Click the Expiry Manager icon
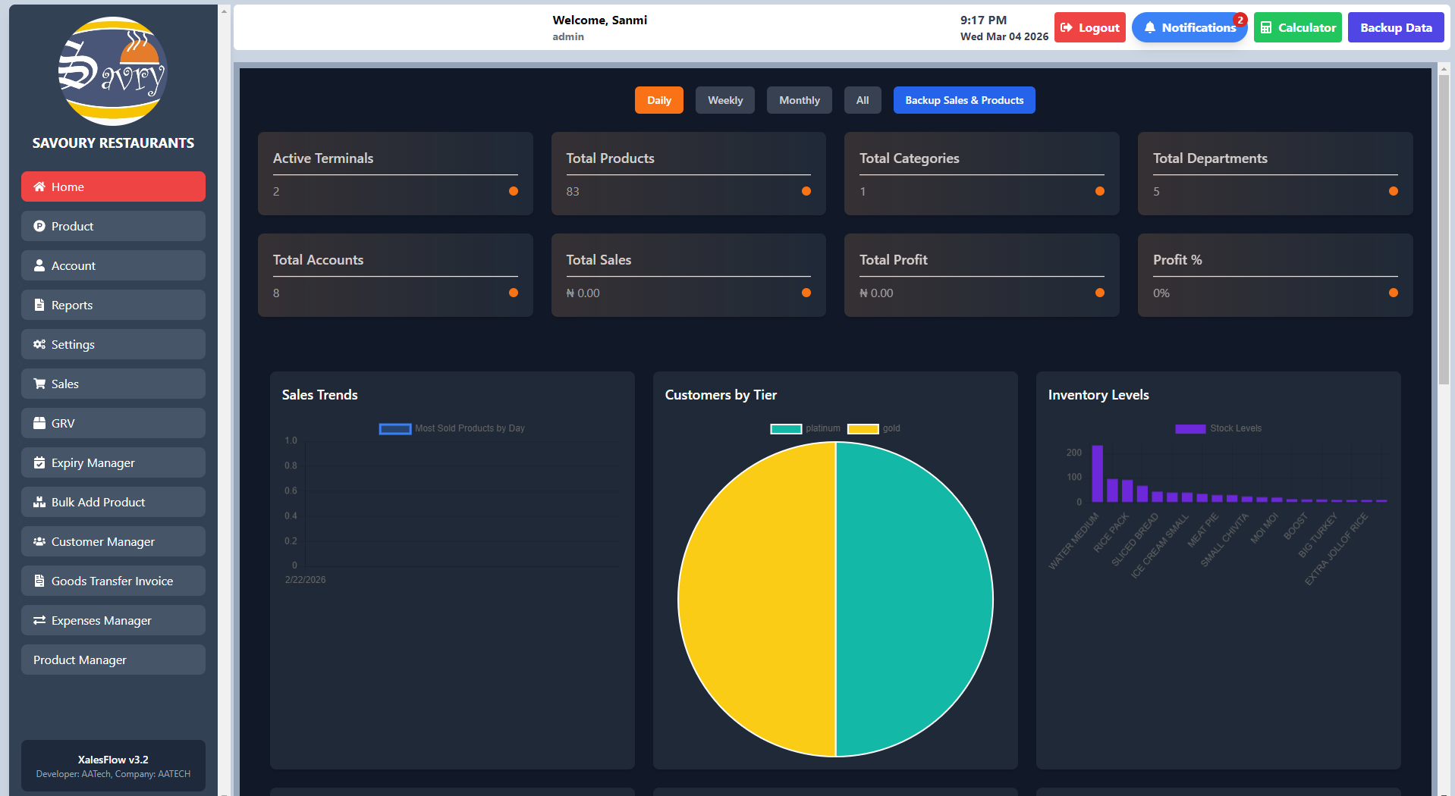Screen dimensions: 1455x796 coord(39,462)
